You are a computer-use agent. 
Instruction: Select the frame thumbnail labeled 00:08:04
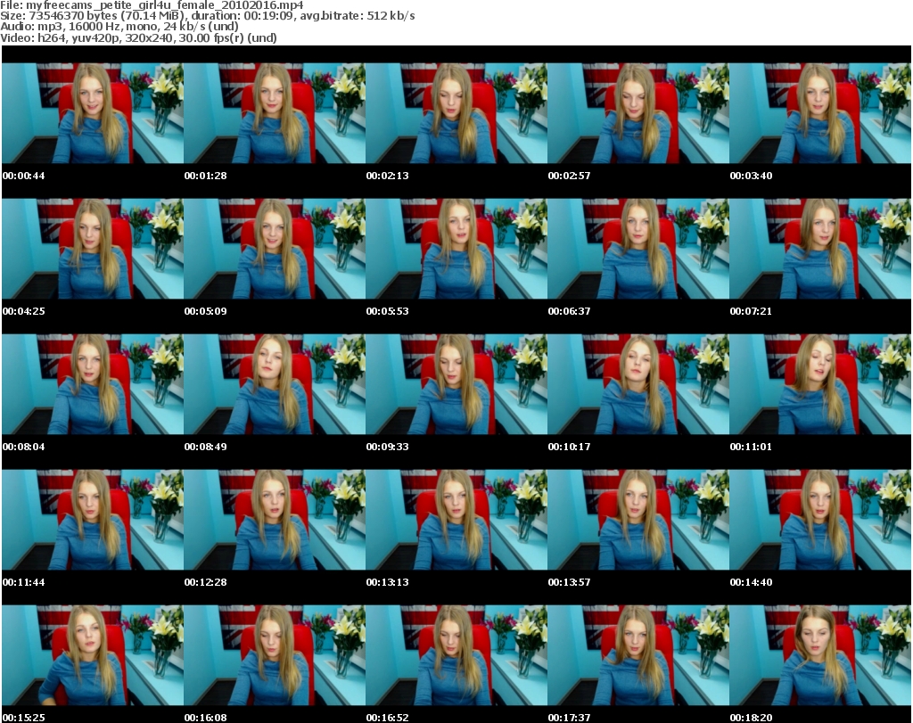point(93,384)
